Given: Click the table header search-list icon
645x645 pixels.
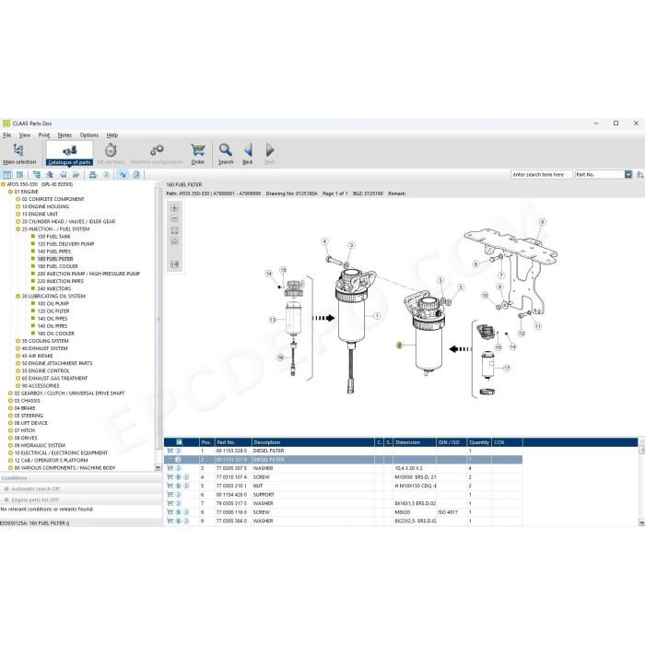Looking at the screenshot, I should (x=180, y=442).
